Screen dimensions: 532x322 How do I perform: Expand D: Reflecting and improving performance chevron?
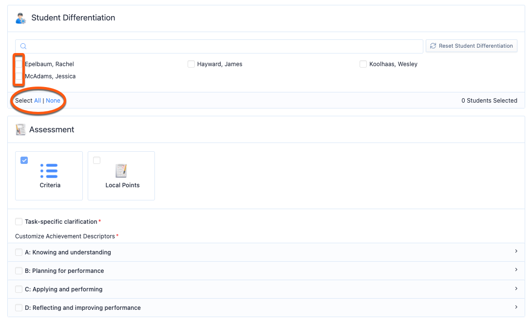pyautogui.click(x=516, y=307)
